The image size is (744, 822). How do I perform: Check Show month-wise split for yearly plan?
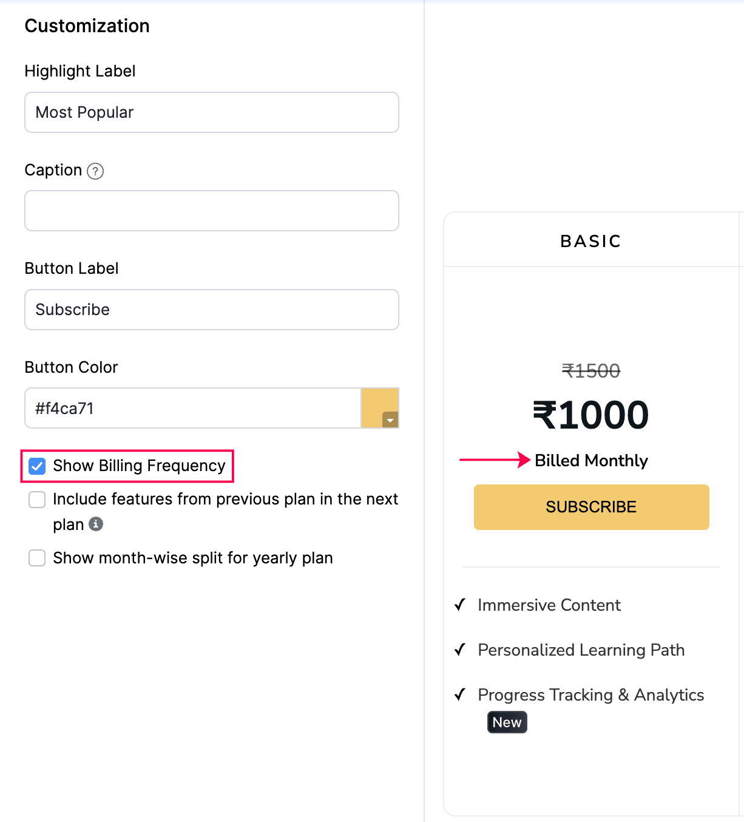(37, 558)
